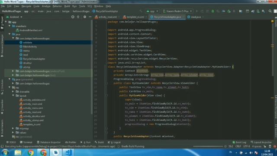Screen dimensions: 277x156
Task: Open the Logcat tool window
Action: click(x=114, y=143)
